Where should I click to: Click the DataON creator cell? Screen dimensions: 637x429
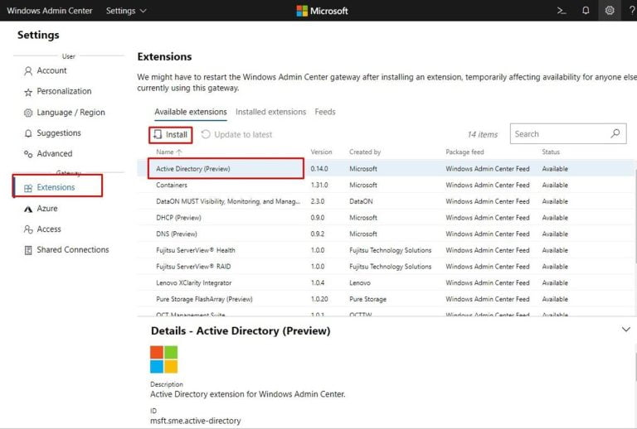(x=361, y=201)
